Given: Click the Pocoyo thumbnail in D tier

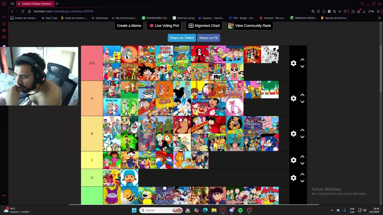Looking at the screenshot, I should 130,178.
